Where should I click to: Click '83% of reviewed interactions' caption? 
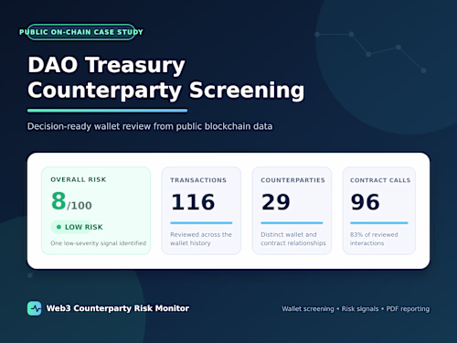tap(374, 239)
